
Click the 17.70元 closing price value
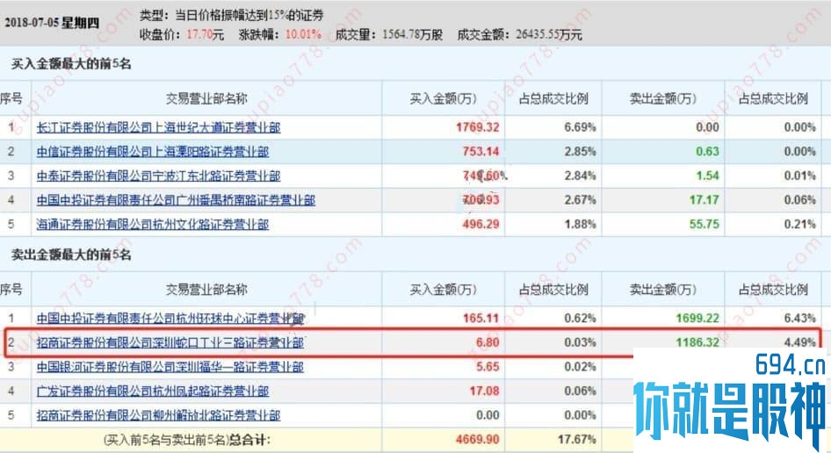(205, 35)
